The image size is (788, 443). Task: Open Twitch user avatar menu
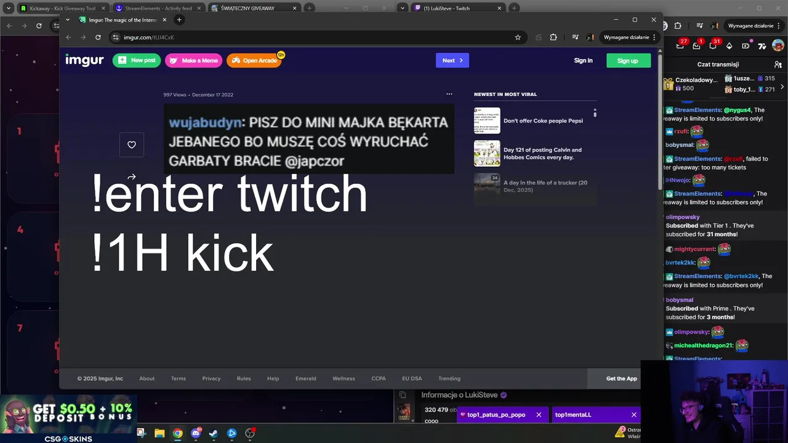778,46
